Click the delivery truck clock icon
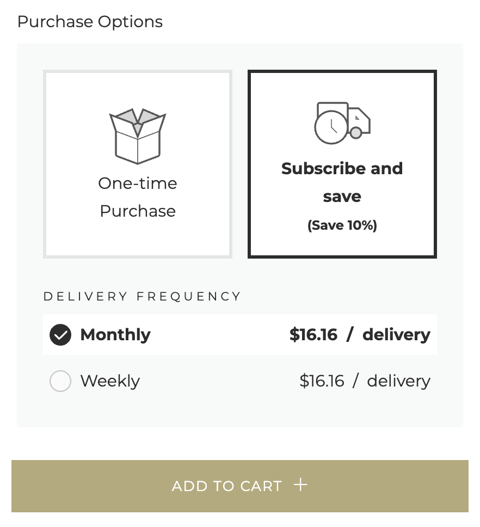The image size is (480, 527). 342,123
